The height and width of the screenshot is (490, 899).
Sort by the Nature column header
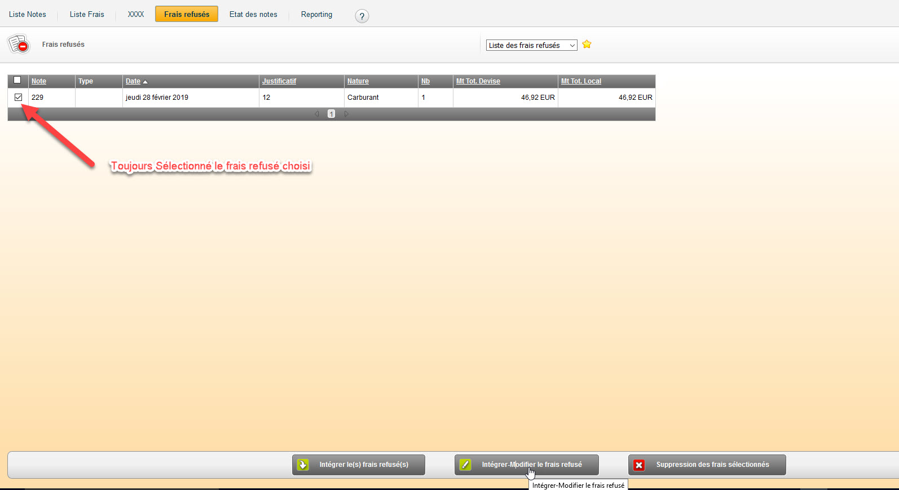358,81
